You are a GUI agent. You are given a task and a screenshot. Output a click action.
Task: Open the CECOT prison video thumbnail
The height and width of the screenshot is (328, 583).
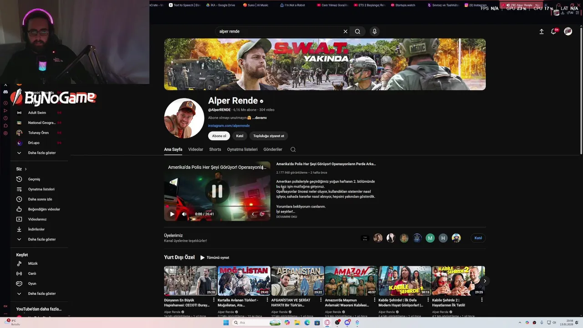click(x=190, y=281)
